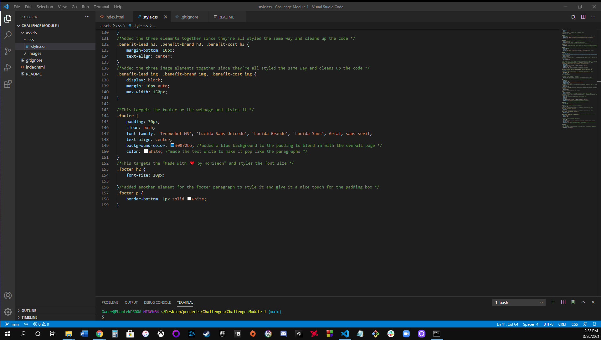
Task: Click the main branch indicator in the status bar
Action: (x=12, y=324)
